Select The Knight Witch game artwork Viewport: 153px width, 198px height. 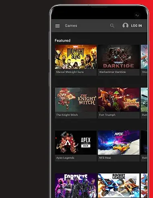pos(76,100)
